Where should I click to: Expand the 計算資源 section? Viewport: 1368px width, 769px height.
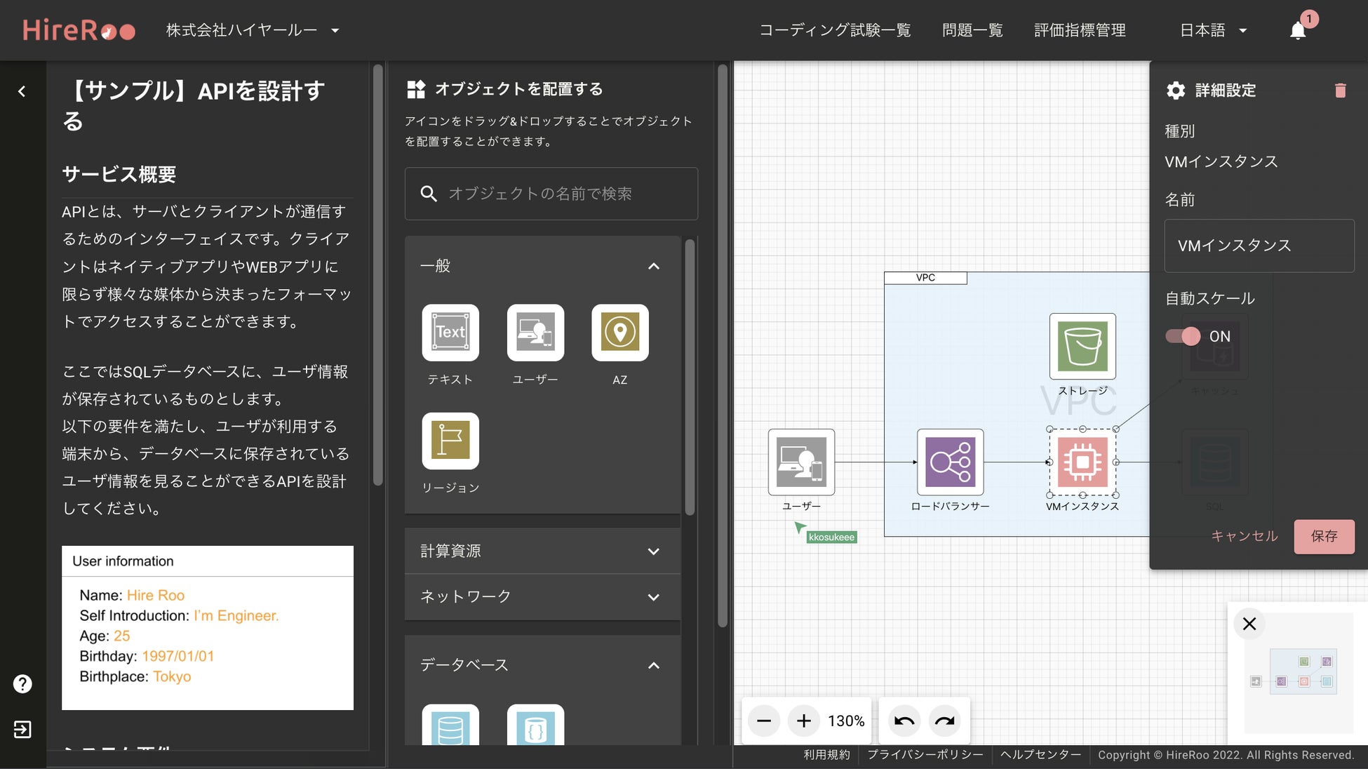pos(542,551)
